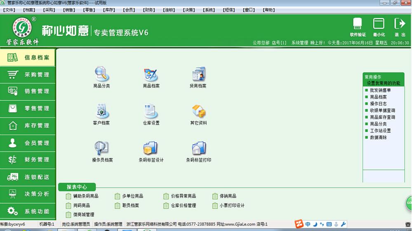412x231 pixels.
Task: Select 库存管理 in the sidebar
Action: (x=28, y=126)
